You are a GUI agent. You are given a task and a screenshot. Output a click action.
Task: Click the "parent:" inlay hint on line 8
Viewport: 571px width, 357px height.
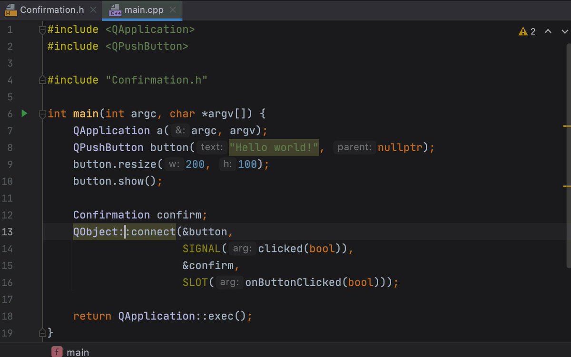click(354, 147)
